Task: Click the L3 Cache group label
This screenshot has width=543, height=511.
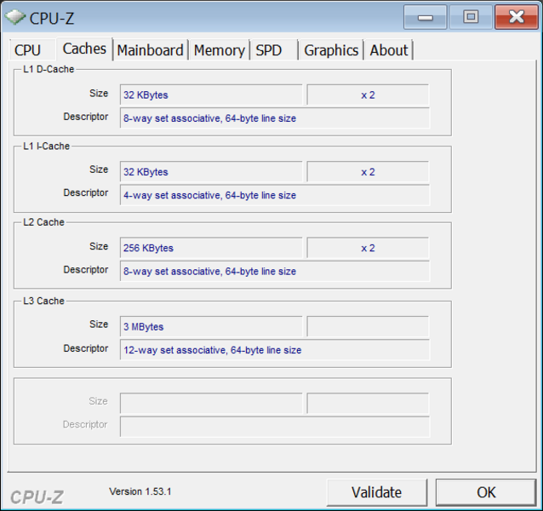Action: tap(43, 301)
